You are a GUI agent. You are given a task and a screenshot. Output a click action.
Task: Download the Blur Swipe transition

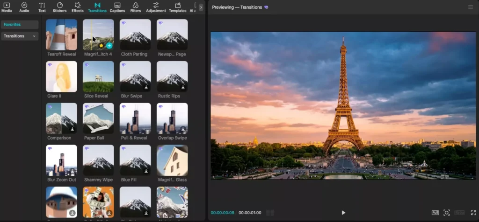pos(146,87)
